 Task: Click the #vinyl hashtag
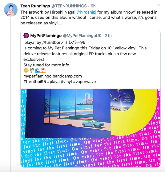tap(66, 82)
